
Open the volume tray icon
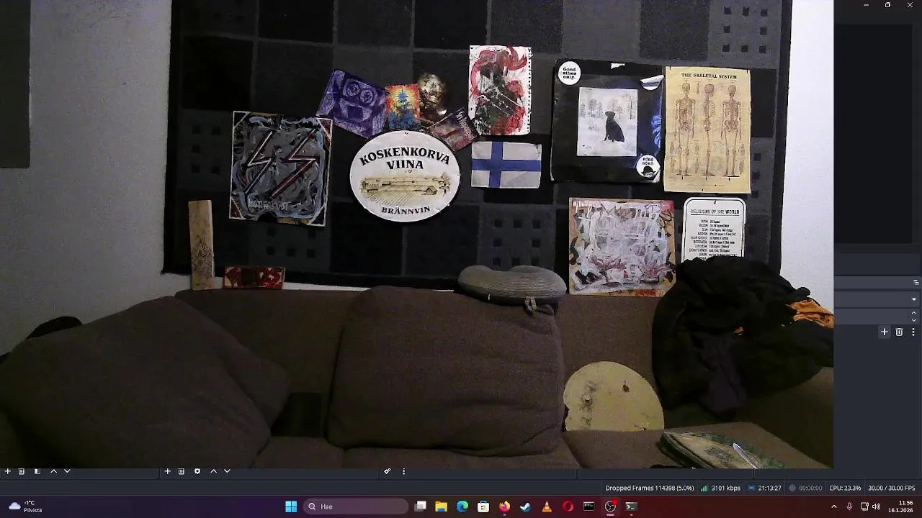[877, 506]
